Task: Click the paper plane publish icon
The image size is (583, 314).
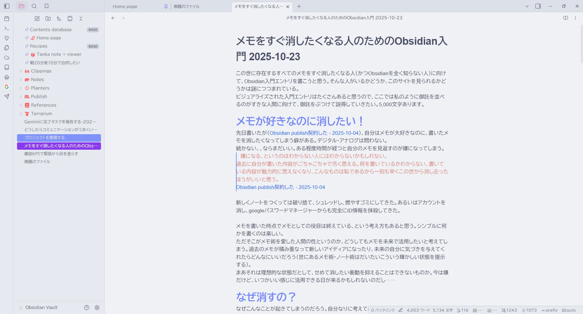Action: click(7, 96)
